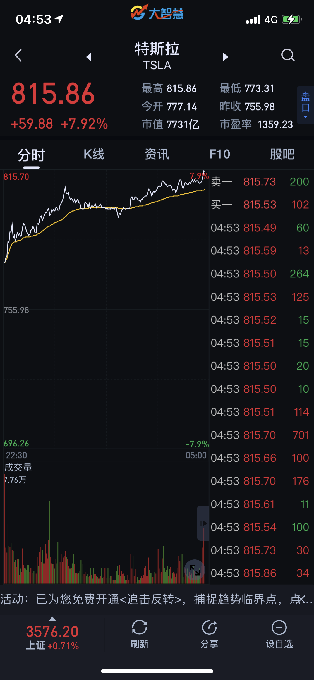Expand index list with small up arrow
The height and width of the screenshot is (680, 314).
[52, 619]
